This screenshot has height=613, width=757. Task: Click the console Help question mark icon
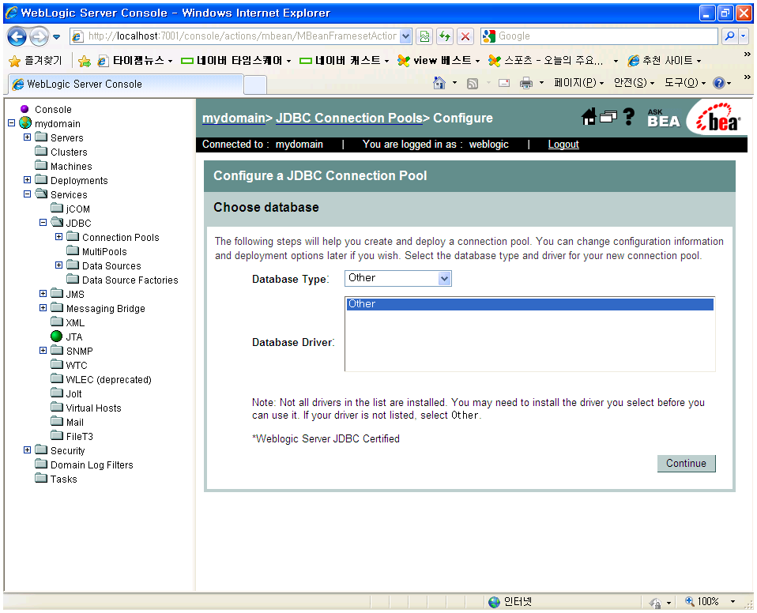pyautogui.click(x=628, y=116)
